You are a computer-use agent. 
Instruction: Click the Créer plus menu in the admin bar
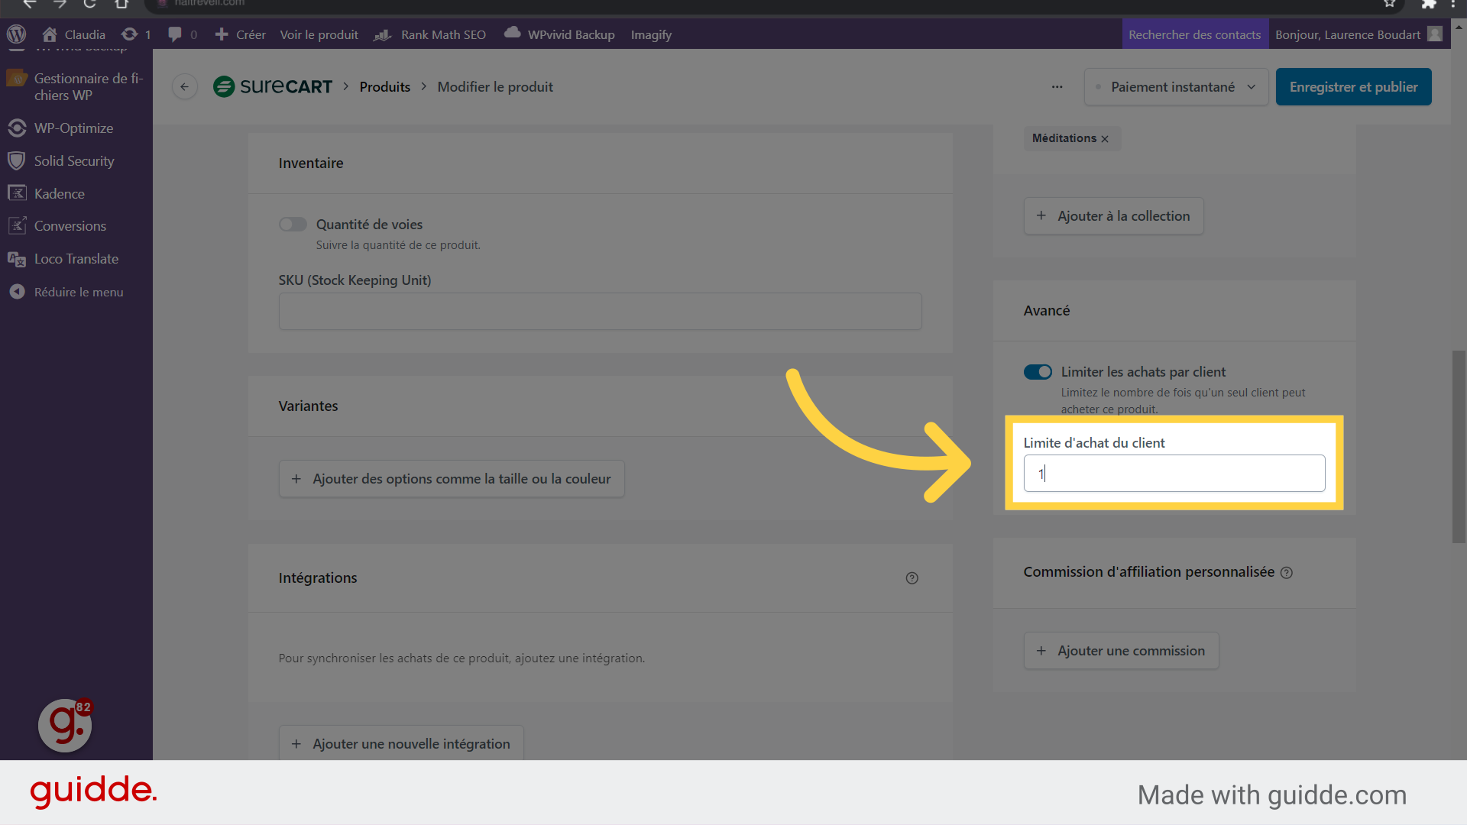pos(240,34)
